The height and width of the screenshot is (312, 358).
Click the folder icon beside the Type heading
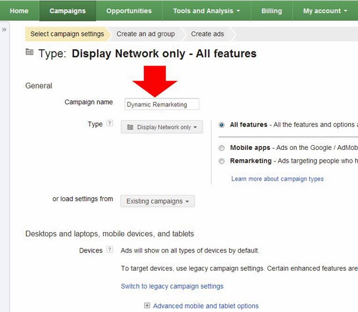(x=29, y=53)
